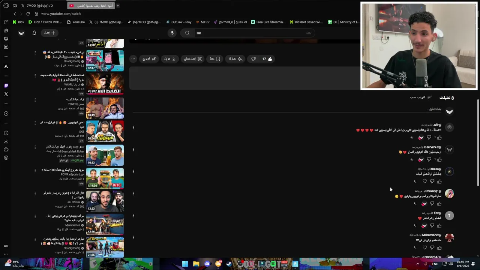Like the comment by @maxnqq1

pos(439,204)
